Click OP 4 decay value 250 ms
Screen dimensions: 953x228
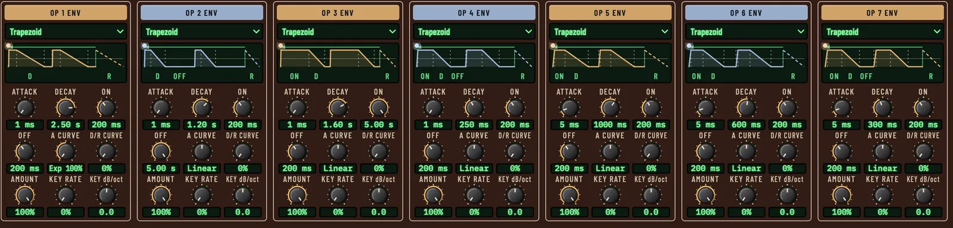(474, 125)
